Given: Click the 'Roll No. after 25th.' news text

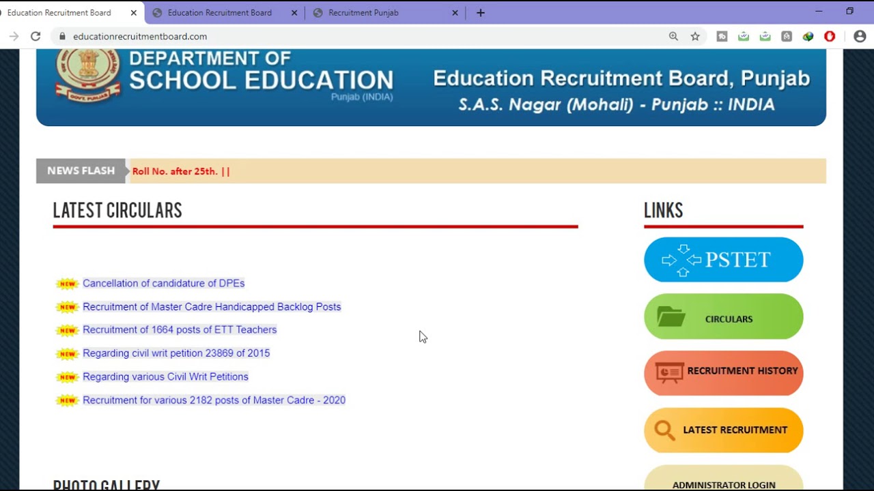Looking at the screenshot, I should [175, 171].
